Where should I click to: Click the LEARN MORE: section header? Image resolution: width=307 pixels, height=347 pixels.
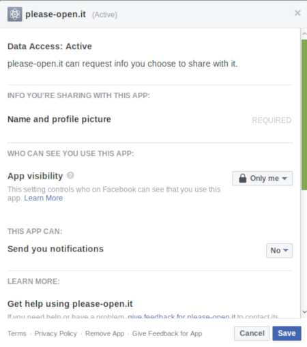(x=33, y=282)
